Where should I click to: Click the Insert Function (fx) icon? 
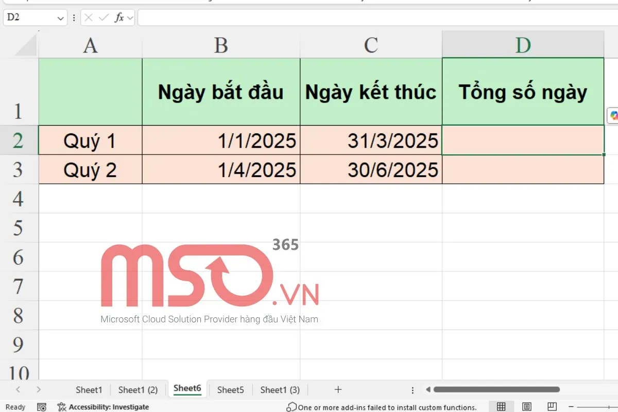point(118,17)
